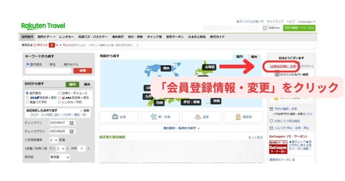Select 国内宿泊 in date search
Image resolution: width=345 pixels, height=181 pixels.
pos(27,93)
